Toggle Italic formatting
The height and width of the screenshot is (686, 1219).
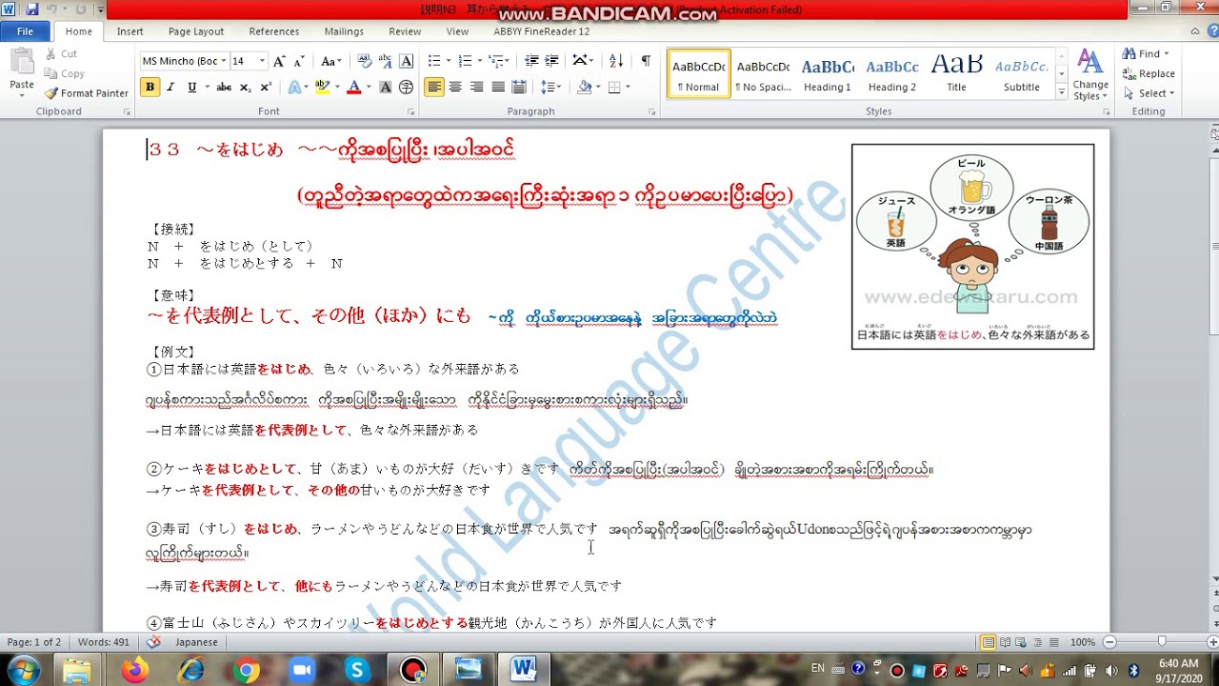point(170,87)
